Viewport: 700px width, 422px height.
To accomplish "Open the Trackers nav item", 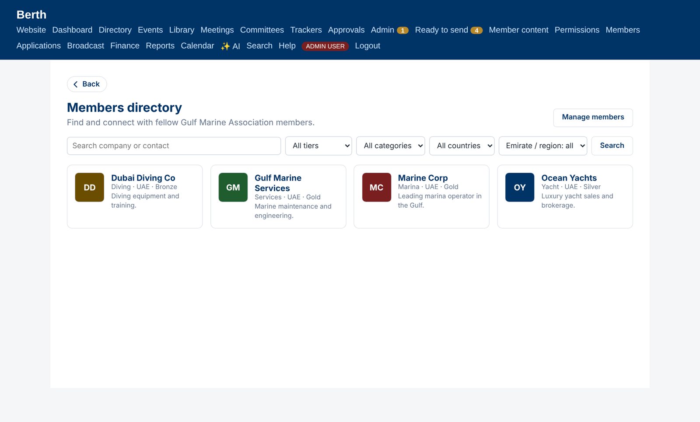I will tap(306, 30).
